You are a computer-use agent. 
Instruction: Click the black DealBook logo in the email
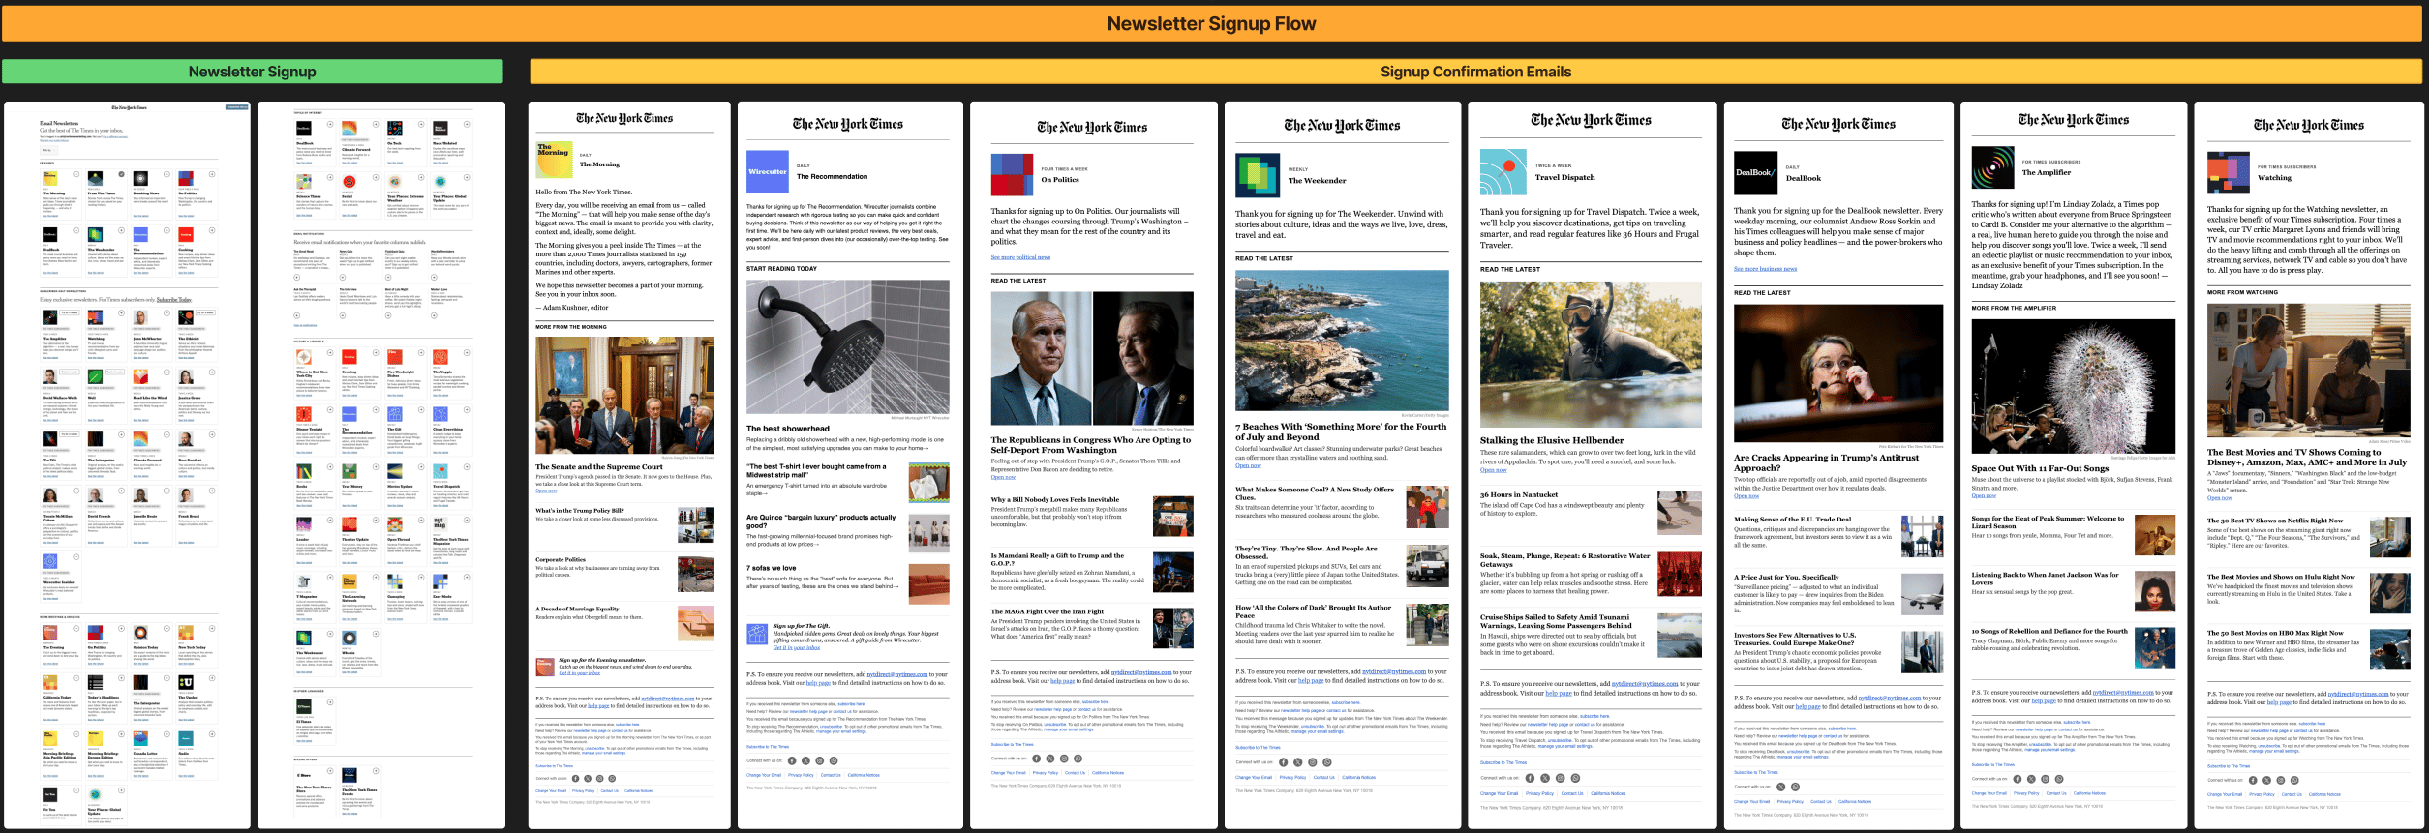click(x=1755, y=173)
